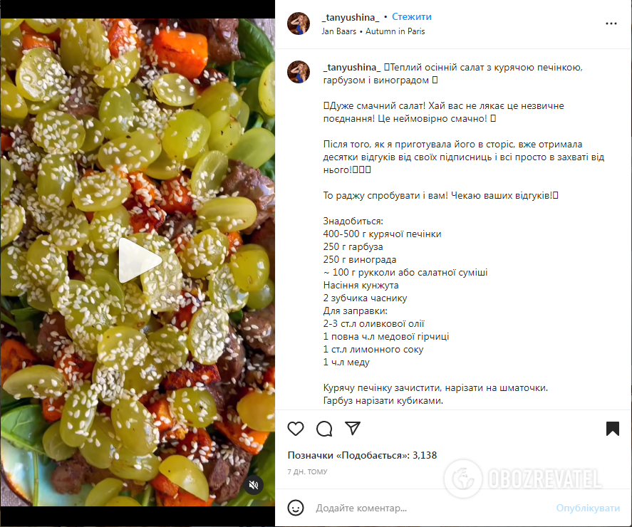632x527 pixels.
Task: Click the Опублікувати button
Action: (x=588, y=508)
